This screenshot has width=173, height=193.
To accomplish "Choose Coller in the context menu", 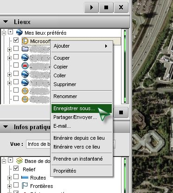I will [x=82, y=75].
